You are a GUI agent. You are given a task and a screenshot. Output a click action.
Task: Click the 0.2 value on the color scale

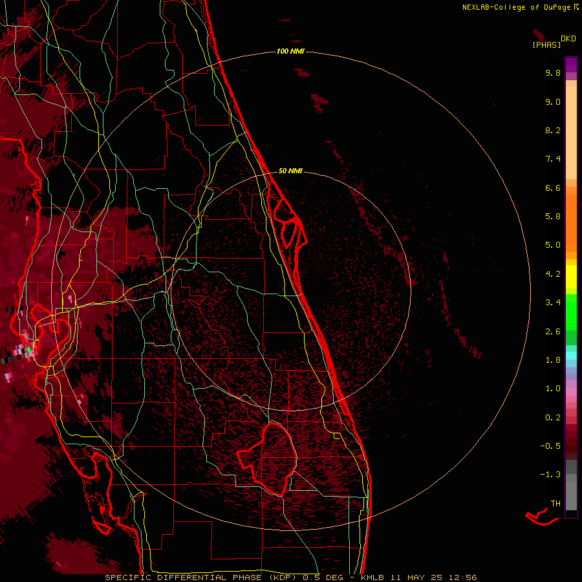553,418
